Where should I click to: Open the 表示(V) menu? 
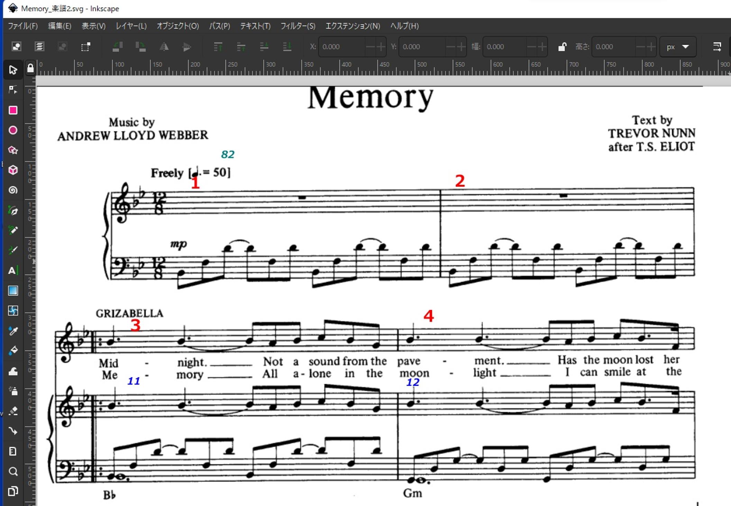(93, 26)
